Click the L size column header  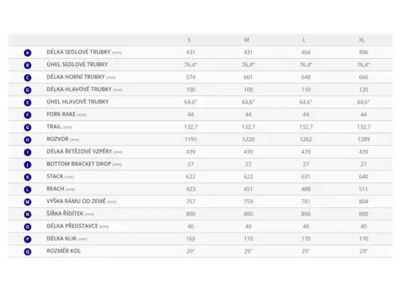[304, 40]
